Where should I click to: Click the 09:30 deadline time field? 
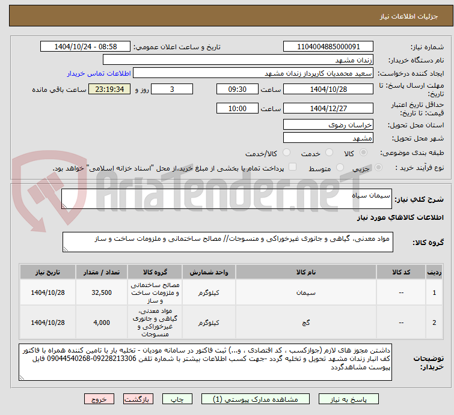(237, 89)
